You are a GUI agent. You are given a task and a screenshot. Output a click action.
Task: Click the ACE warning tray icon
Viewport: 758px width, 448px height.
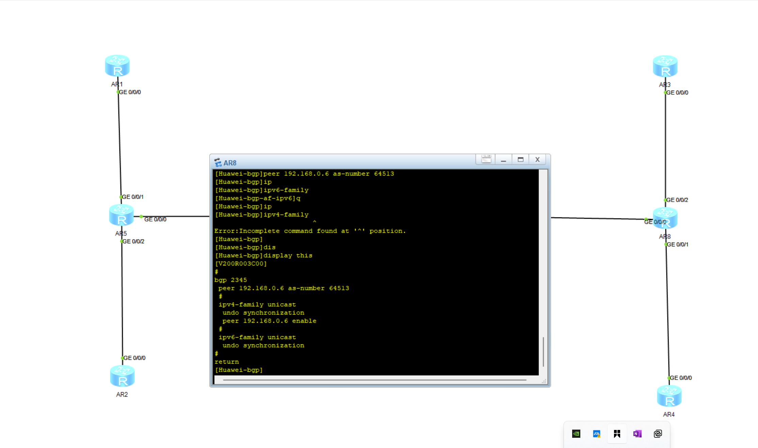click(x=597, y=434)
